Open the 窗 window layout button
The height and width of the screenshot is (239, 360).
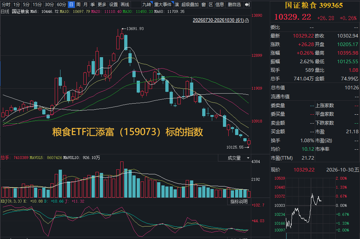(204, 4)
